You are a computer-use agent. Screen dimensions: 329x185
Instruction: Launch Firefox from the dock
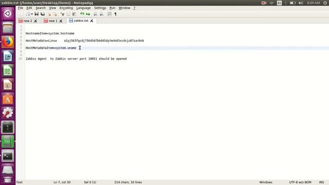pos(8,42)
